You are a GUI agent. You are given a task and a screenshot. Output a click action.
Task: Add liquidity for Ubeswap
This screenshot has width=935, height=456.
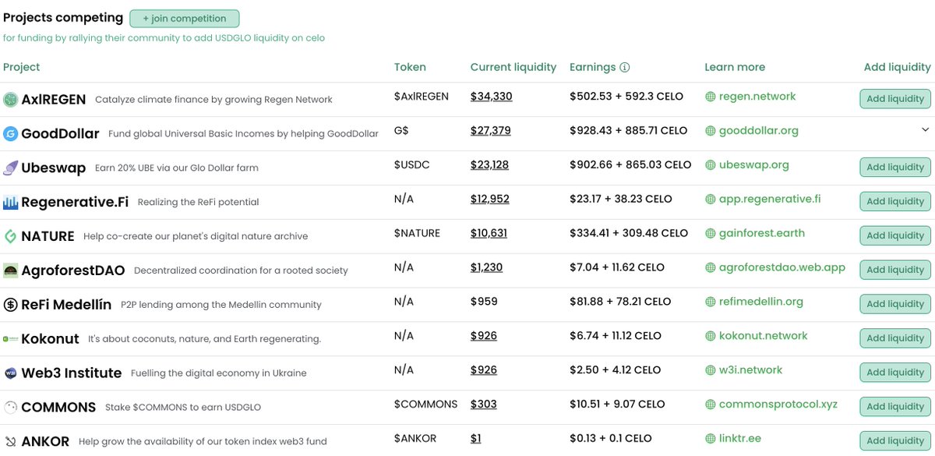click(x=895, y=168)
